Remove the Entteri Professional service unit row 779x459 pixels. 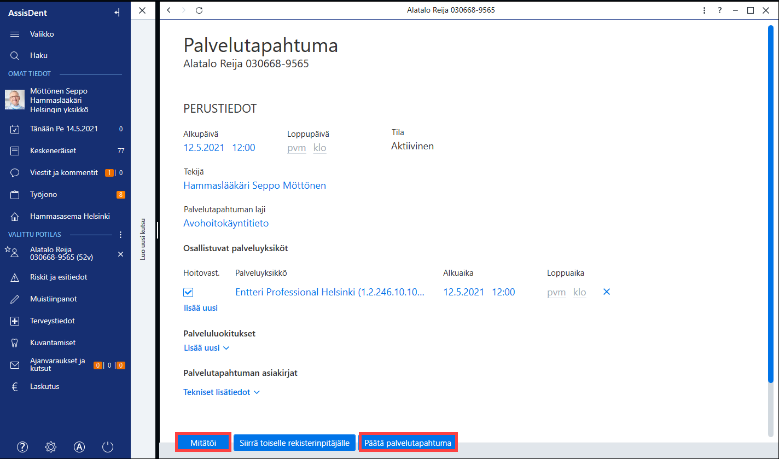pos(606,292)
